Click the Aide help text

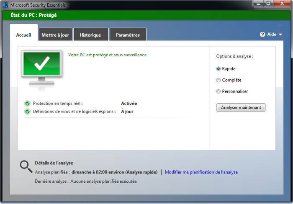pos(272,34)
